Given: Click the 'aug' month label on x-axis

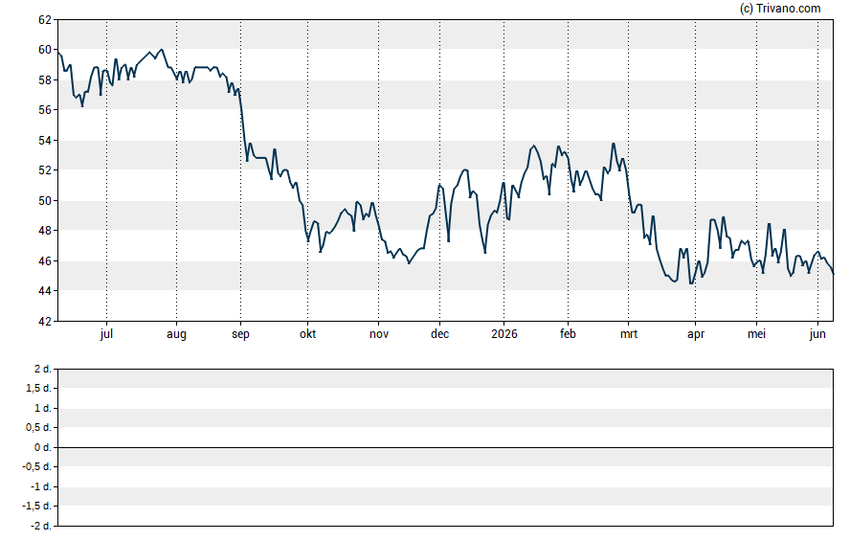Looking at the screenshot, I should (176, 334).
